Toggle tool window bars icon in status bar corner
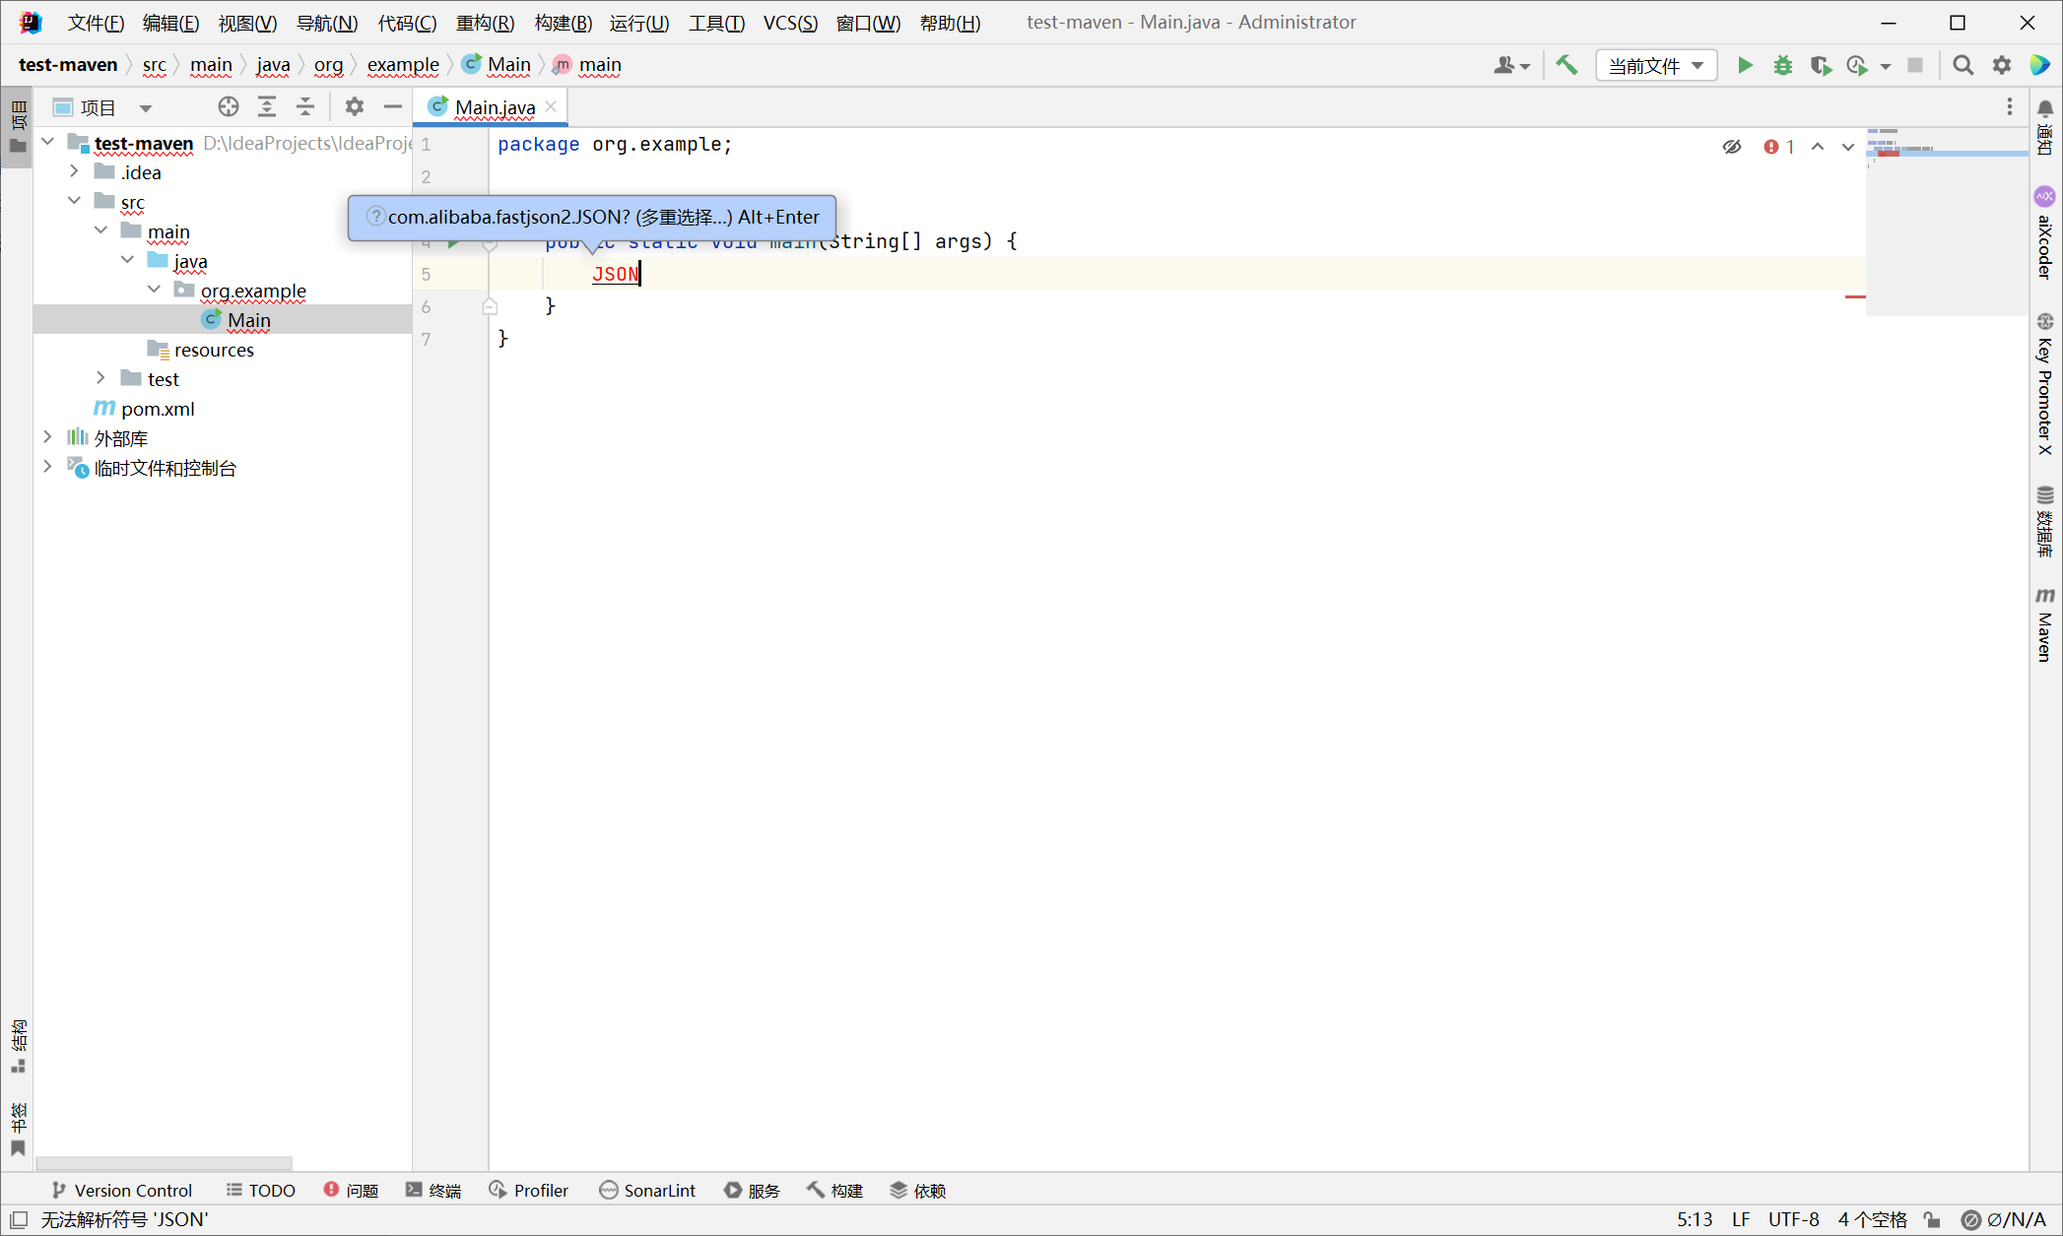 coord(19,1219)
